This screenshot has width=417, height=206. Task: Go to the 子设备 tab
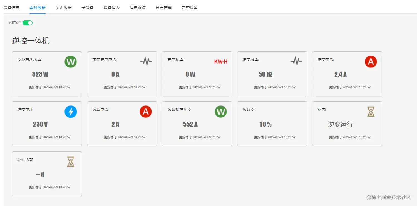[x=88, y=8]
